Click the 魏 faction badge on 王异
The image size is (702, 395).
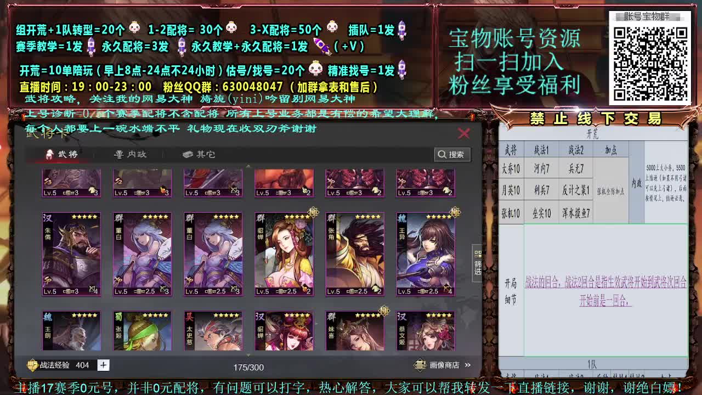[x=403, y=218]
